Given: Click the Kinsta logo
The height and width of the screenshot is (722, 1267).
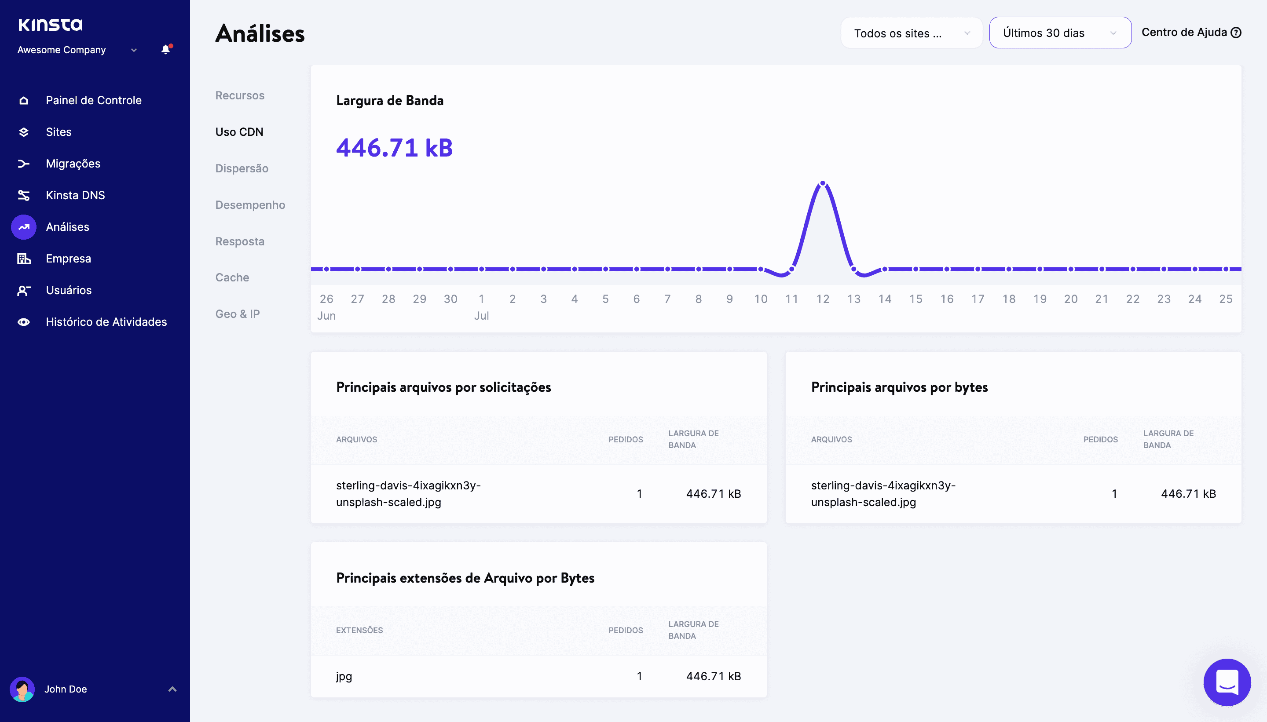Looking at the screenshot, I should pos(50,24).
